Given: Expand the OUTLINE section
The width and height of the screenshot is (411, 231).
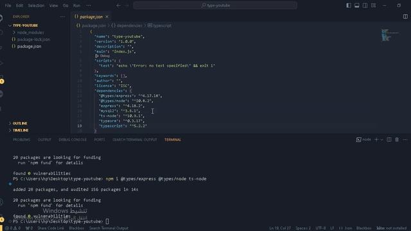Looking at the screenshot, I should [x=20, y=123].
